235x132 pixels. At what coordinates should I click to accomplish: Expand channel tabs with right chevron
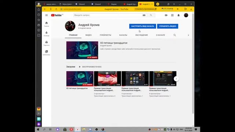click(x=188, y=35)
